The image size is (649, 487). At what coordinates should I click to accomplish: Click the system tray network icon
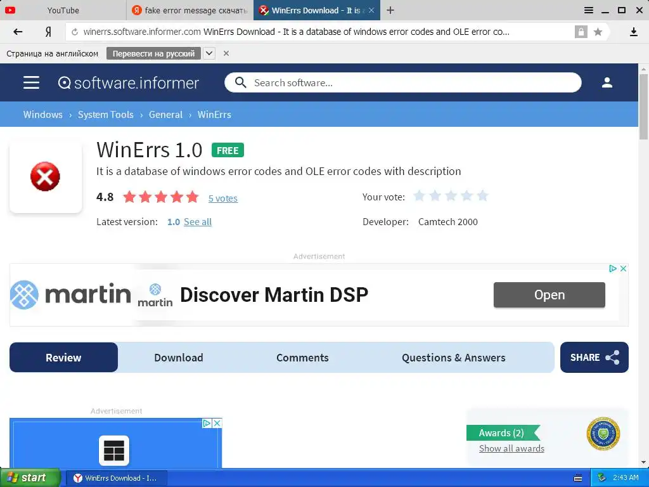[x=602, y=478]
